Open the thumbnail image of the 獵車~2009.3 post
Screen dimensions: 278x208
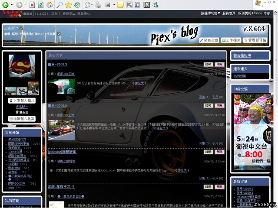(x=61, y=87)
